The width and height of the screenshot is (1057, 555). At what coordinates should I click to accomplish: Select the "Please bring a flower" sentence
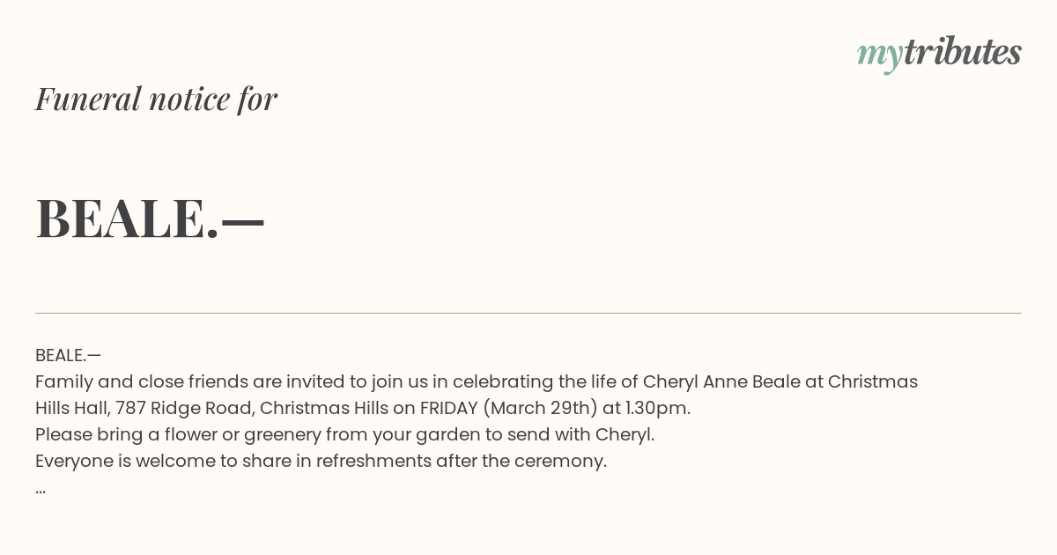[x=344, y=434]
